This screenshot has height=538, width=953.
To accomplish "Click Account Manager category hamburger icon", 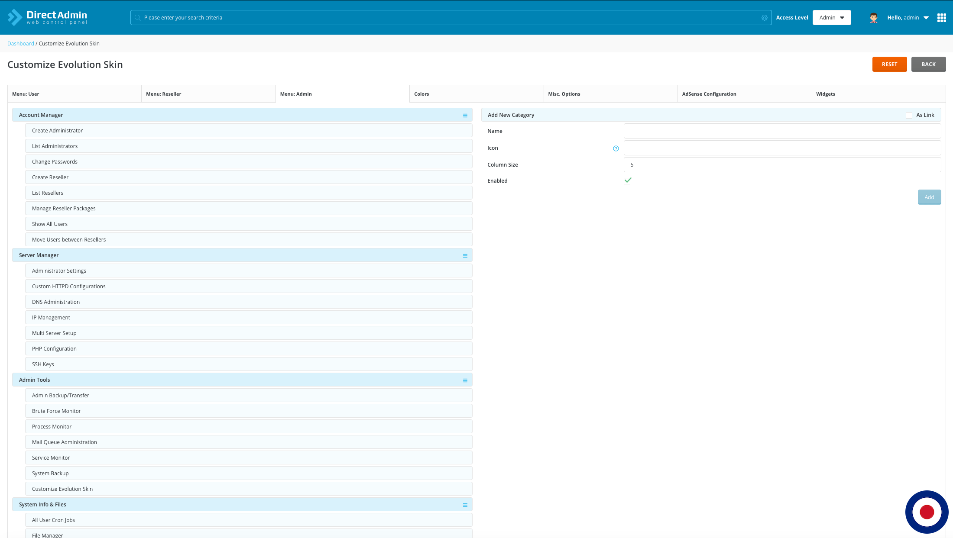I will (x=465, y=116).
